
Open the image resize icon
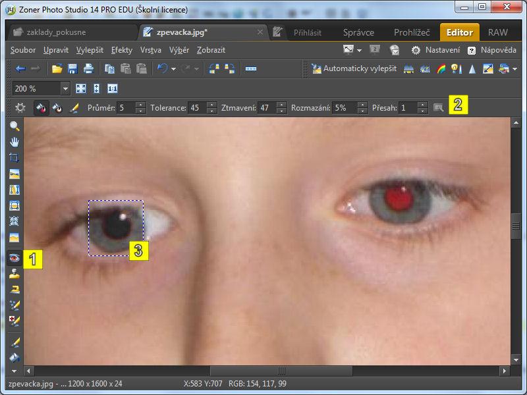coord(487,69)
